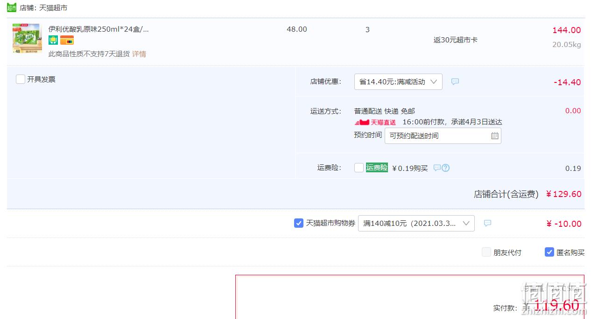Click the insurance price 0.19 at right
The width and height of the screenshot is (591, 319).
click(573, 169)
